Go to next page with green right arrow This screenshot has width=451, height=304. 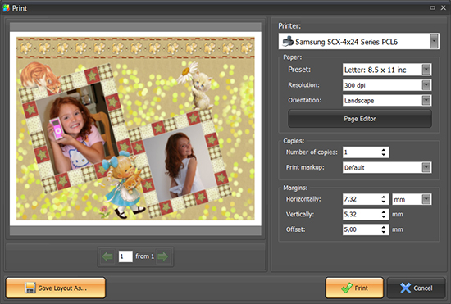pyautogui.click(x=163, y=256)
